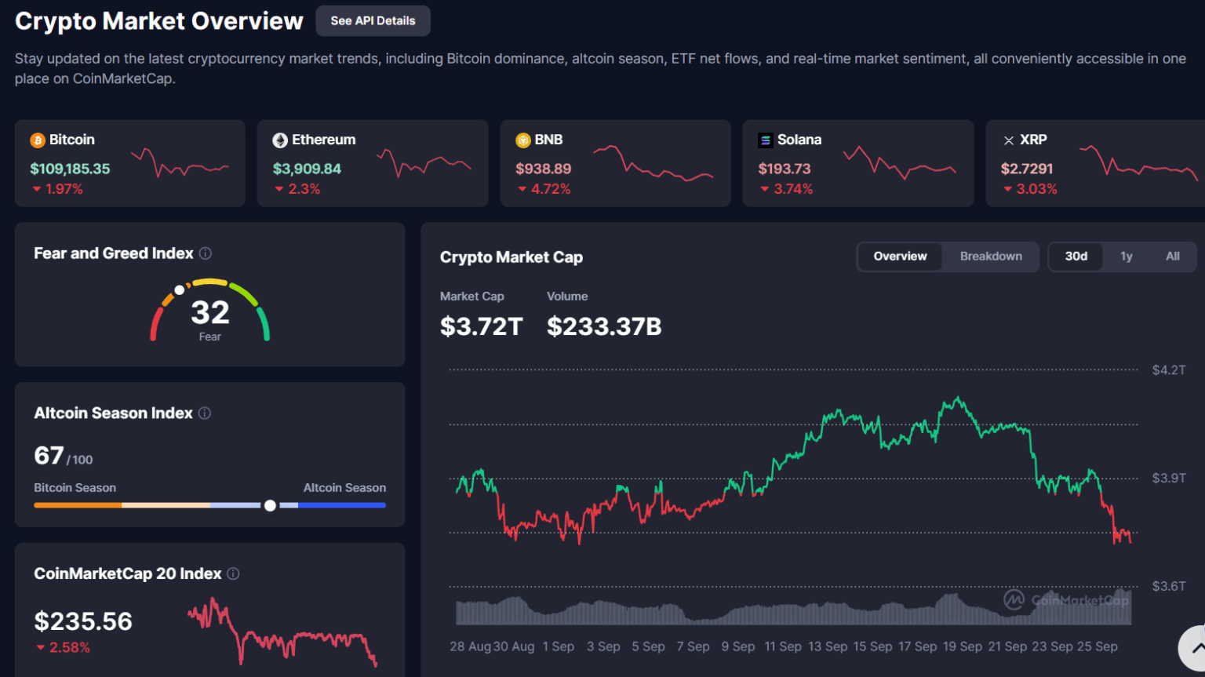Click the Market Cap value $3.72T
Viewport: 1205px width, 677px height.
click(x=482, y=326)
